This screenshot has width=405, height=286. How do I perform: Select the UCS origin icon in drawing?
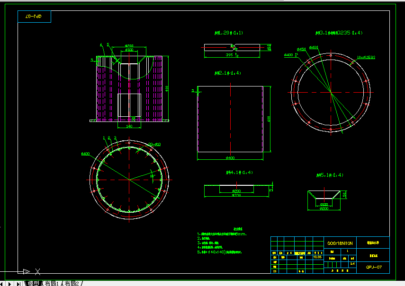click(27, 271)
